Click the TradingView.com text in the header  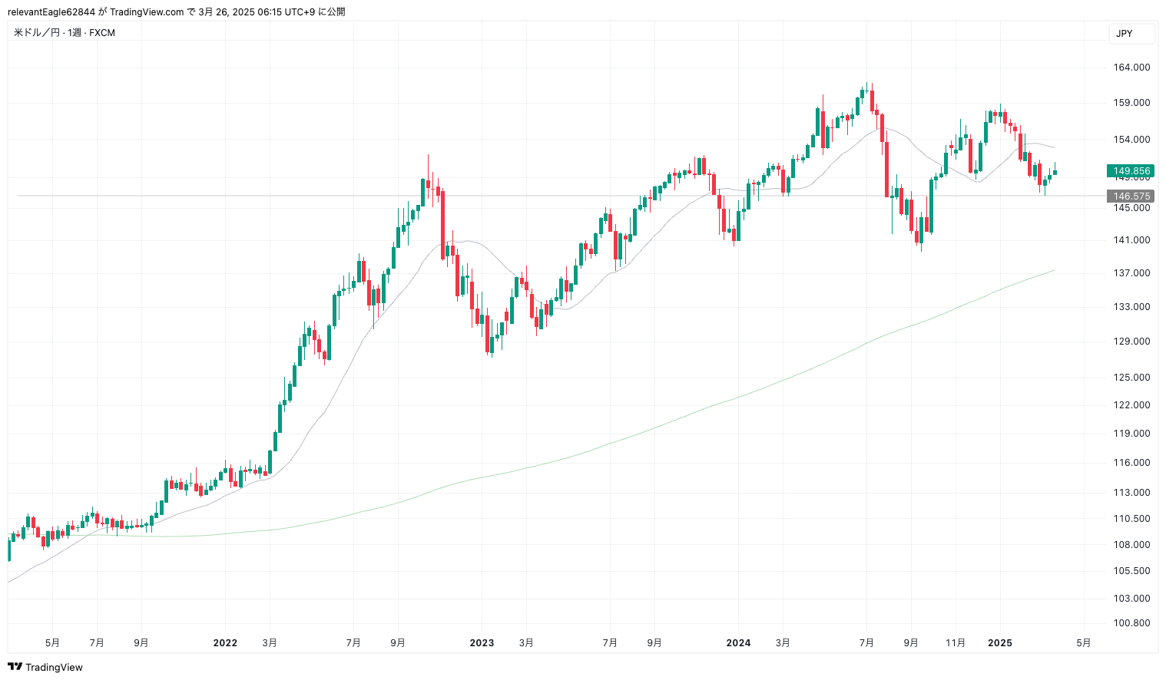pos(147,12)
